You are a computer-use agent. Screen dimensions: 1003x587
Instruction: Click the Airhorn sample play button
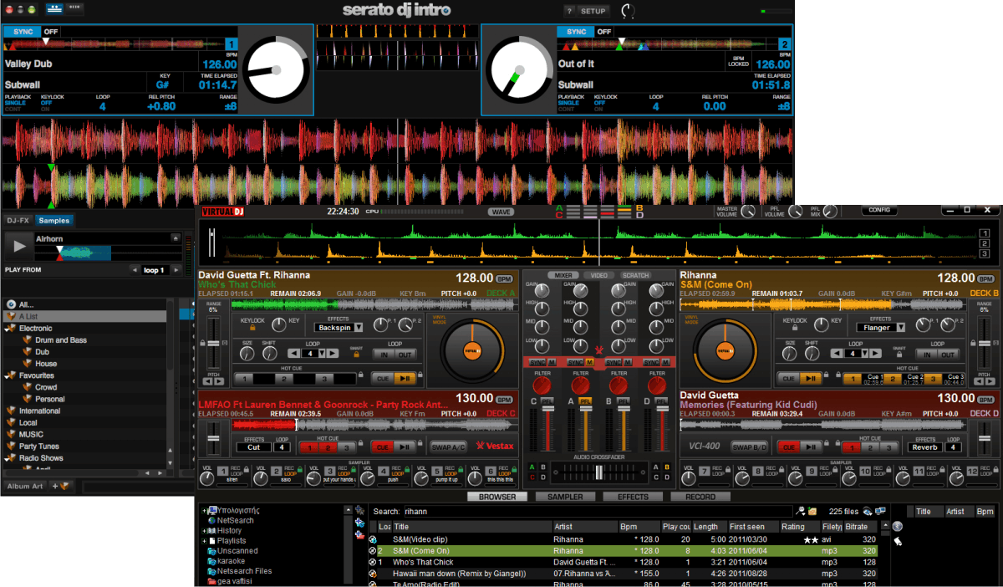click(18, 245)
